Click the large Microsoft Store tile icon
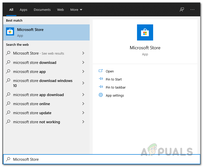This screenshot has width=203, height=167. 145,32
